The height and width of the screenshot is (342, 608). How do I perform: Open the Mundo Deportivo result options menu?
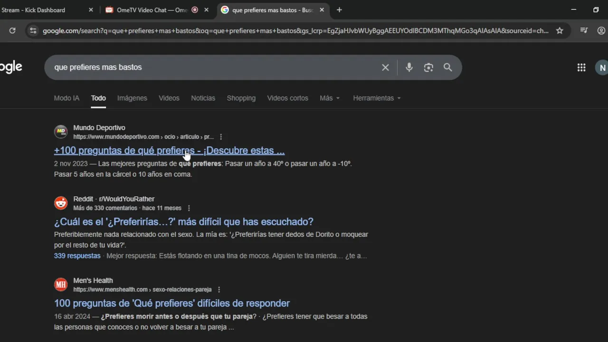point(221,137)
